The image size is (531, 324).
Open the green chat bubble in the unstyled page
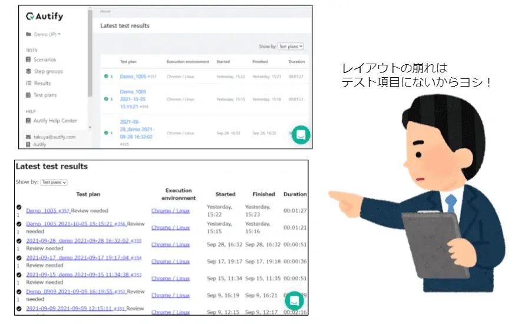click(294, 300)
